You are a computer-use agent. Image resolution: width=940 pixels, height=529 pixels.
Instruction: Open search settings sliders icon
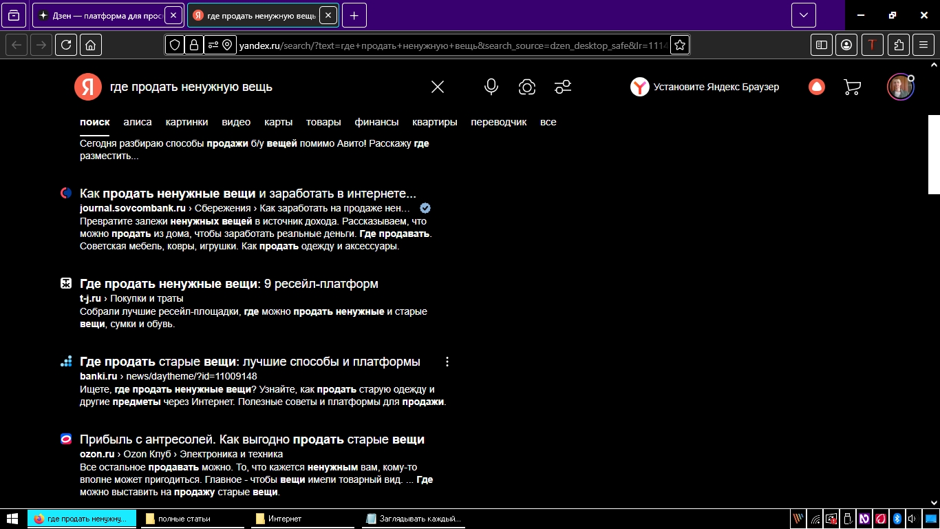click(x=563, y=87)
